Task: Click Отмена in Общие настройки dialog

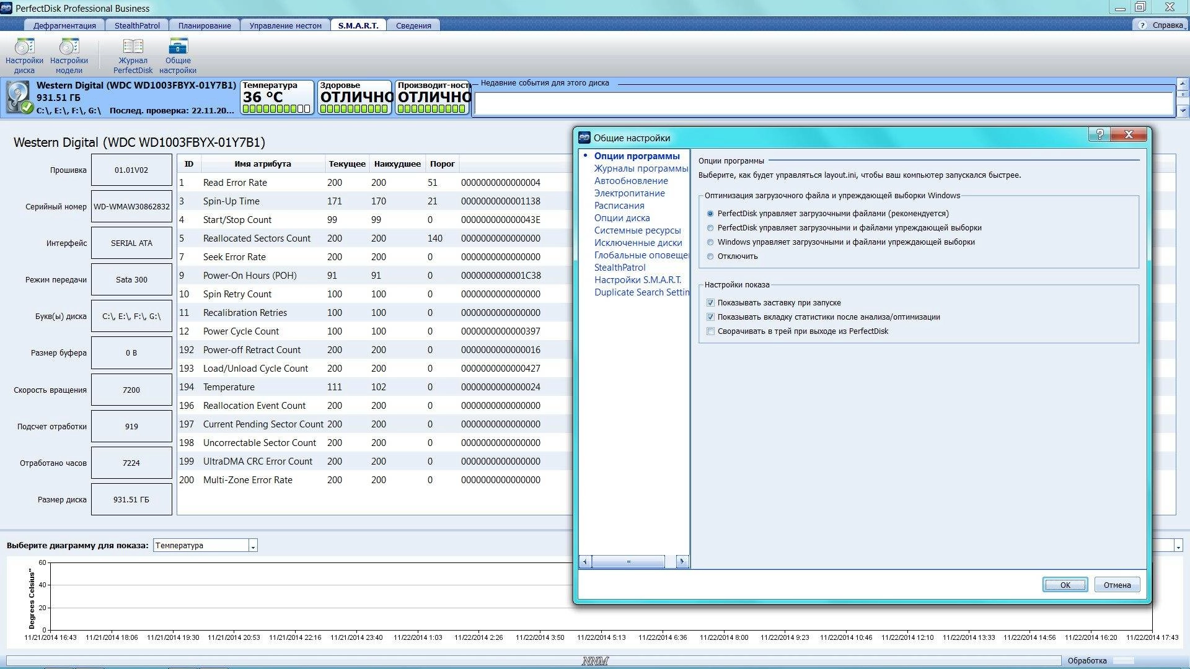Action: (1117, 585)
